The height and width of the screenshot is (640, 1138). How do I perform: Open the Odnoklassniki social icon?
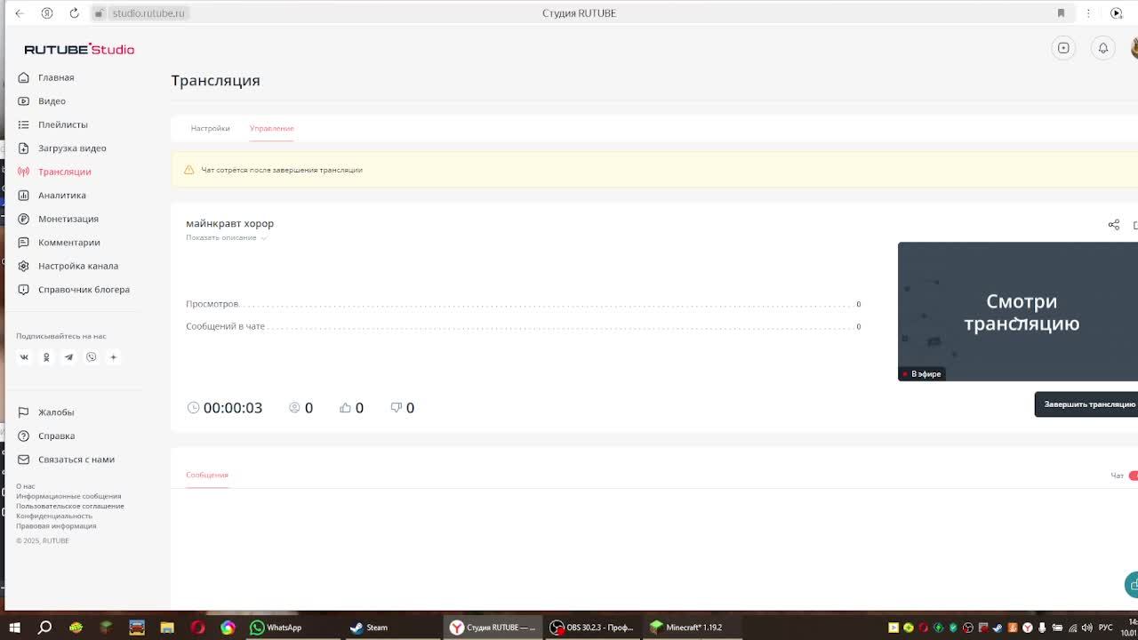46,357
